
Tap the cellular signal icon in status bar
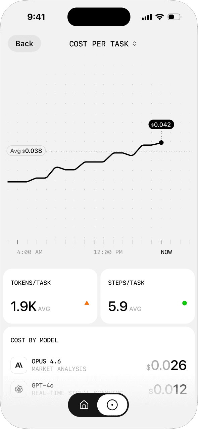click(147, 16)
